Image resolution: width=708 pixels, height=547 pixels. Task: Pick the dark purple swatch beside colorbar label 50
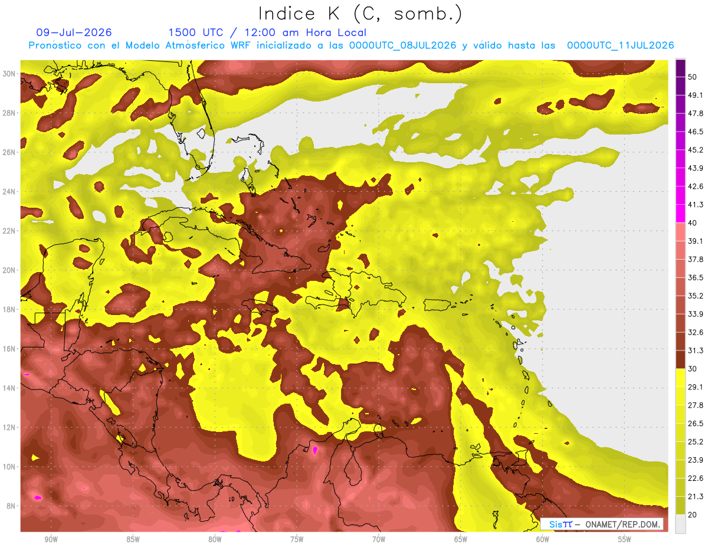click(680, 68)
